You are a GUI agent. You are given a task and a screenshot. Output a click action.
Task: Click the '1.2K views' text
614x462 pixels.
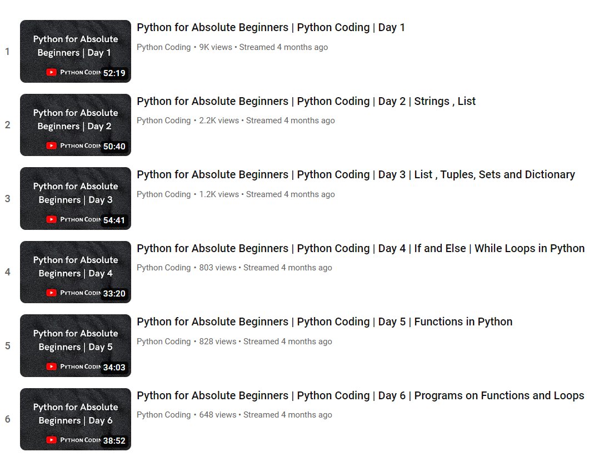(x=219, y=194)
